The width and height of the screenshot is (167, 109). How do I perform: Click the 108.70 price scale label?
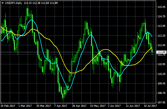click(x=161, y=93)
